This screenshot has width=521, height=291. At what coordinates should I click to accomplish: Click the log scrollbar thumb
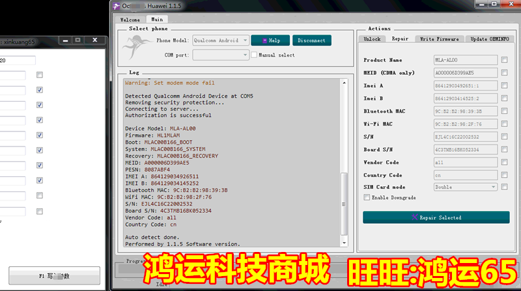pos(345,204)
